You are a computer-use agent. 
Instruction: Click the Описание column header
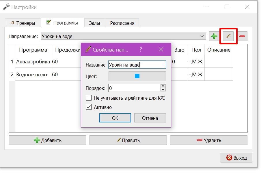click(x=219, y=50)
